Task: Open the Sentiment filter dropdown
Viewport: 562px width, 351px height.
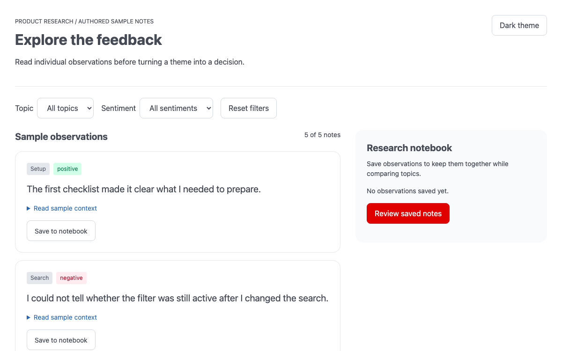Action: [x=176, y=108]
